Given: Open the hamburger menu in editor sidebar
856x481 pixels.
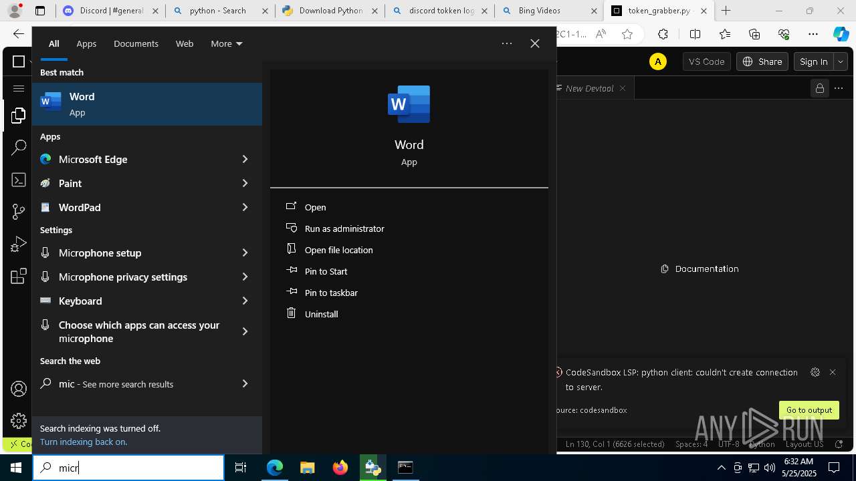Looking at the screenshot, I should pyautogui.click(x=18, y=88).
